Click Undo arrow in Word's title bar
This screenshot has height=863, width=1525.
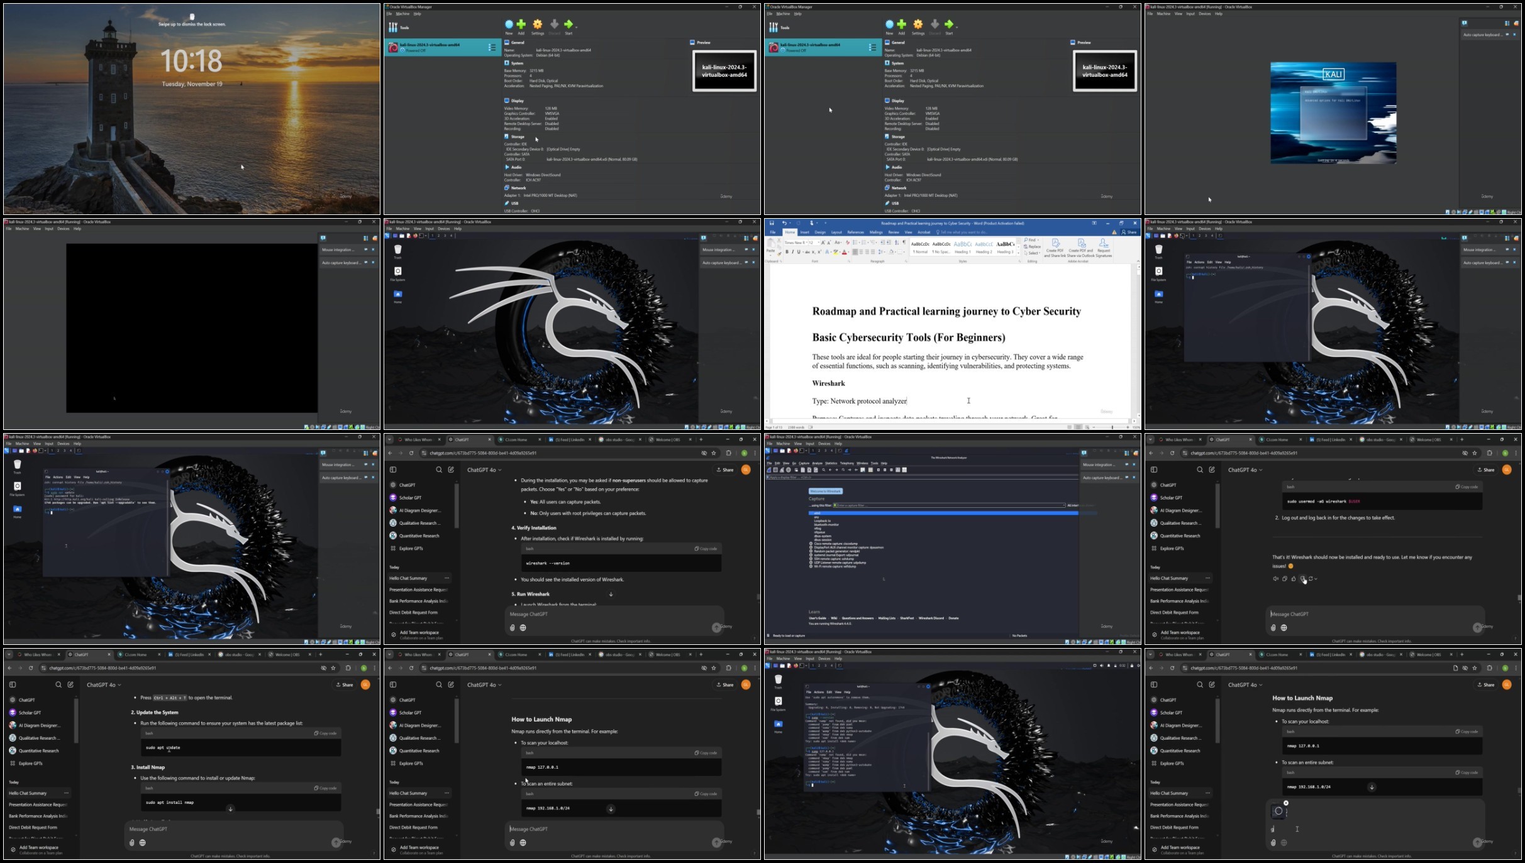pyautogui.click(x=784, y=223)
